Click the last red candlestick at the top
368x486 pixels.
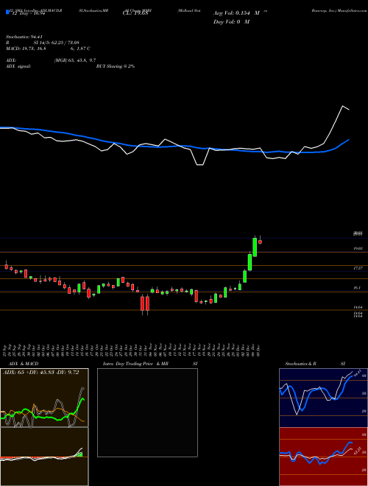261,242
